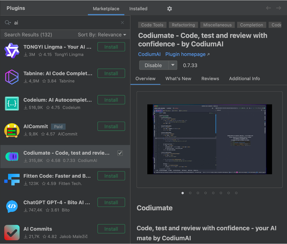Click the search magnifier icon
287x244 pixels.
[x=7, y=23]
